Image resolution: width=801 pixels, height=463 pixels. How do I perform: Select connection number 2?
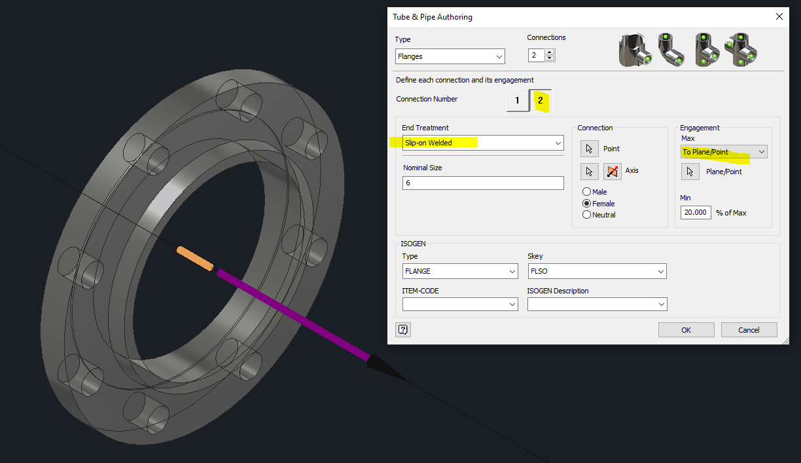point(541,101)
